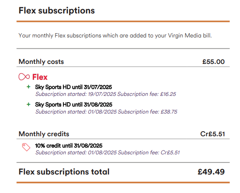The height and width of the screenshot is (193, 240).
Task: Select the 10% credit until 31/08/2025 entry
Action: [69, 145]
